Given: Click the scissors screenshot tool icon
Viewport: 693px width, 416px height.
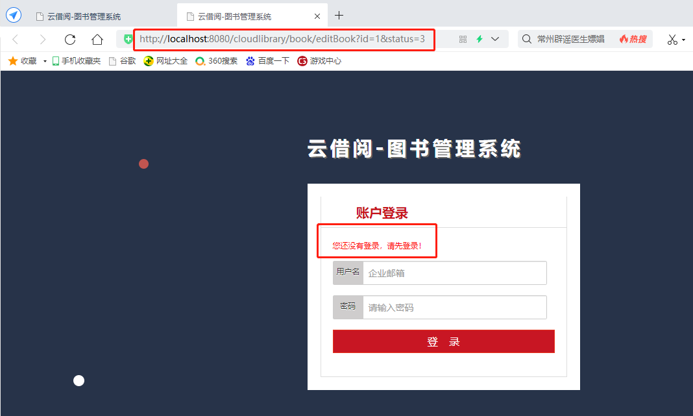Looking at the screenshot, I should pyautogui.click(x=672, y=40).
